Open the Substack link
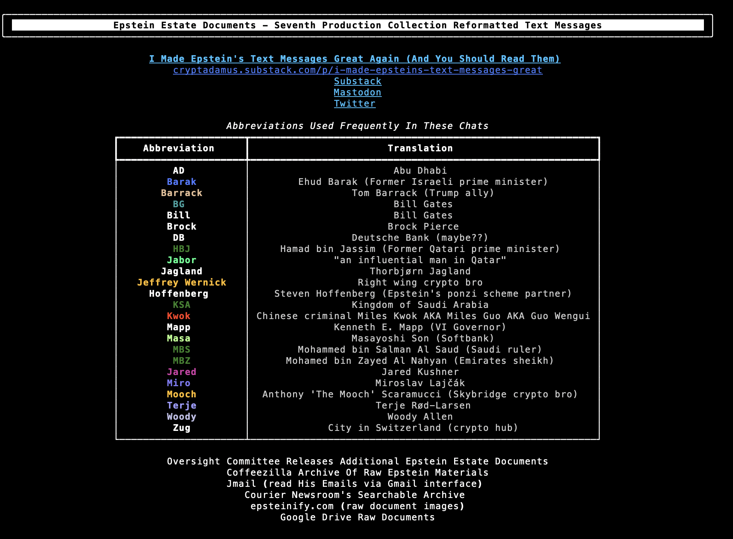This screenshot has height=539, width=733. coord(358,81)
